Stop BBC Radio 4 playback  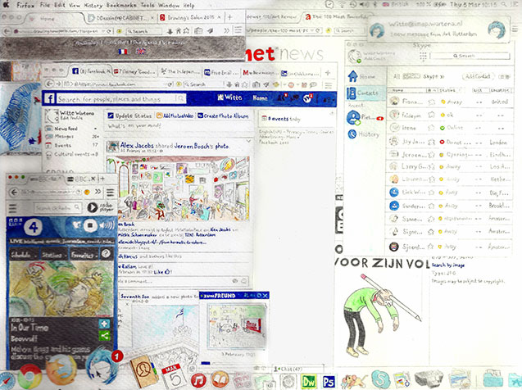point(89,225)
